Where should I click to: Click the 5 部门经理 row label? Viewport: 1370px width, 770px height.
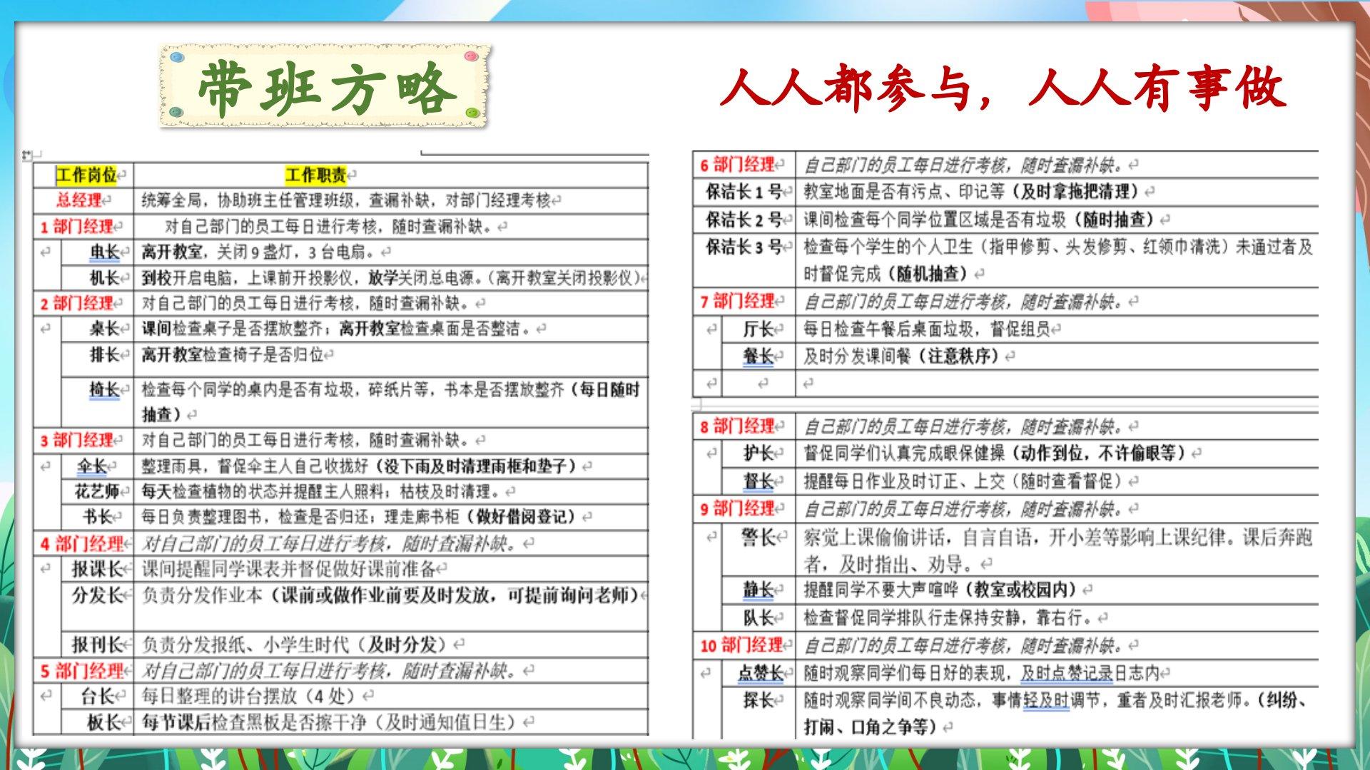tap(82, 671)
